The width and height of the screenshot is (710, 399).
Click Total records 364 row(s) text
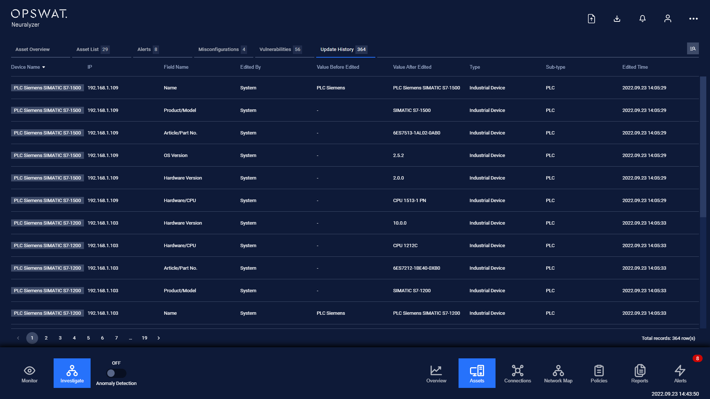coord(668,338)
